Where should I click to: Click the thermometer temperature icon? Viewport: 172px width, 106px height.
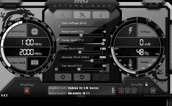[130, 63]
